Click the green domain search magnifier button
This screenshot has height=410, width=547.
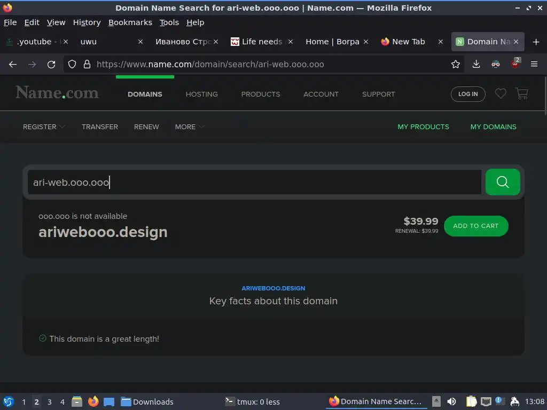(x=502, y=182)
